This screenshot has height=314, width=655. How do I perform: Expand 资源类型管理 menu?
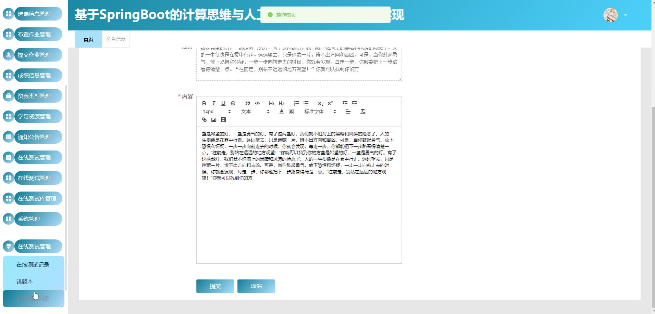pos(38,96)
